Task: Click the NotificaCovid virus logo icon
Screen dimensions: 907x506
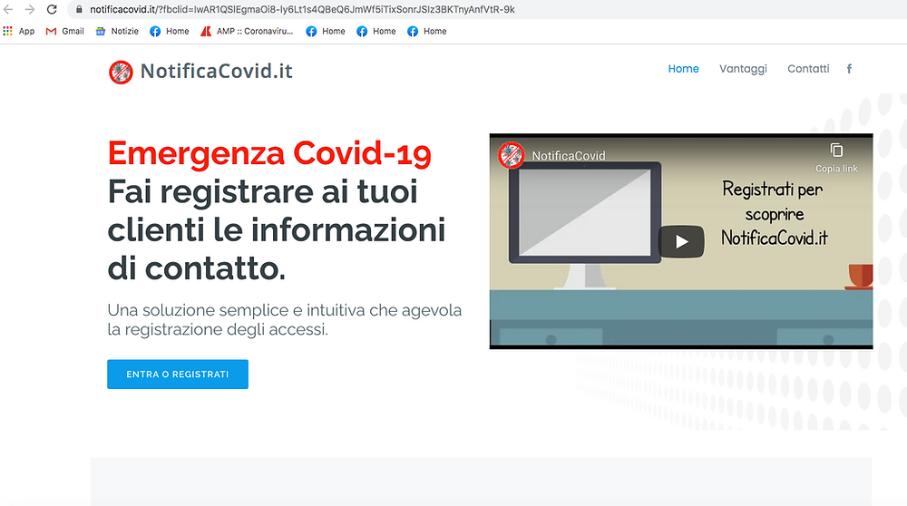Action: [121, 73]
